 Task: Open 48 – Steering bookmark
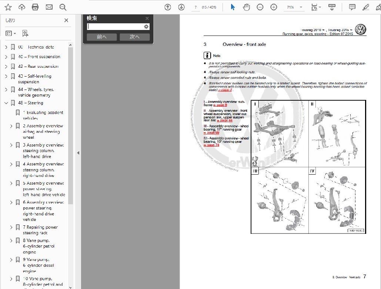click(31, 103)
